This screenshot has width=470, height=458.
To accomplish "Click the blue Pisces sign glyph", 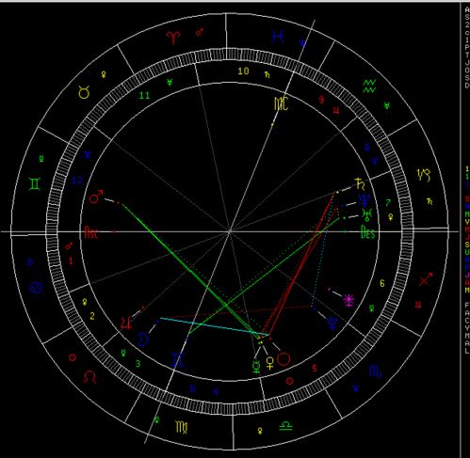I will click(x=278, y=37).
